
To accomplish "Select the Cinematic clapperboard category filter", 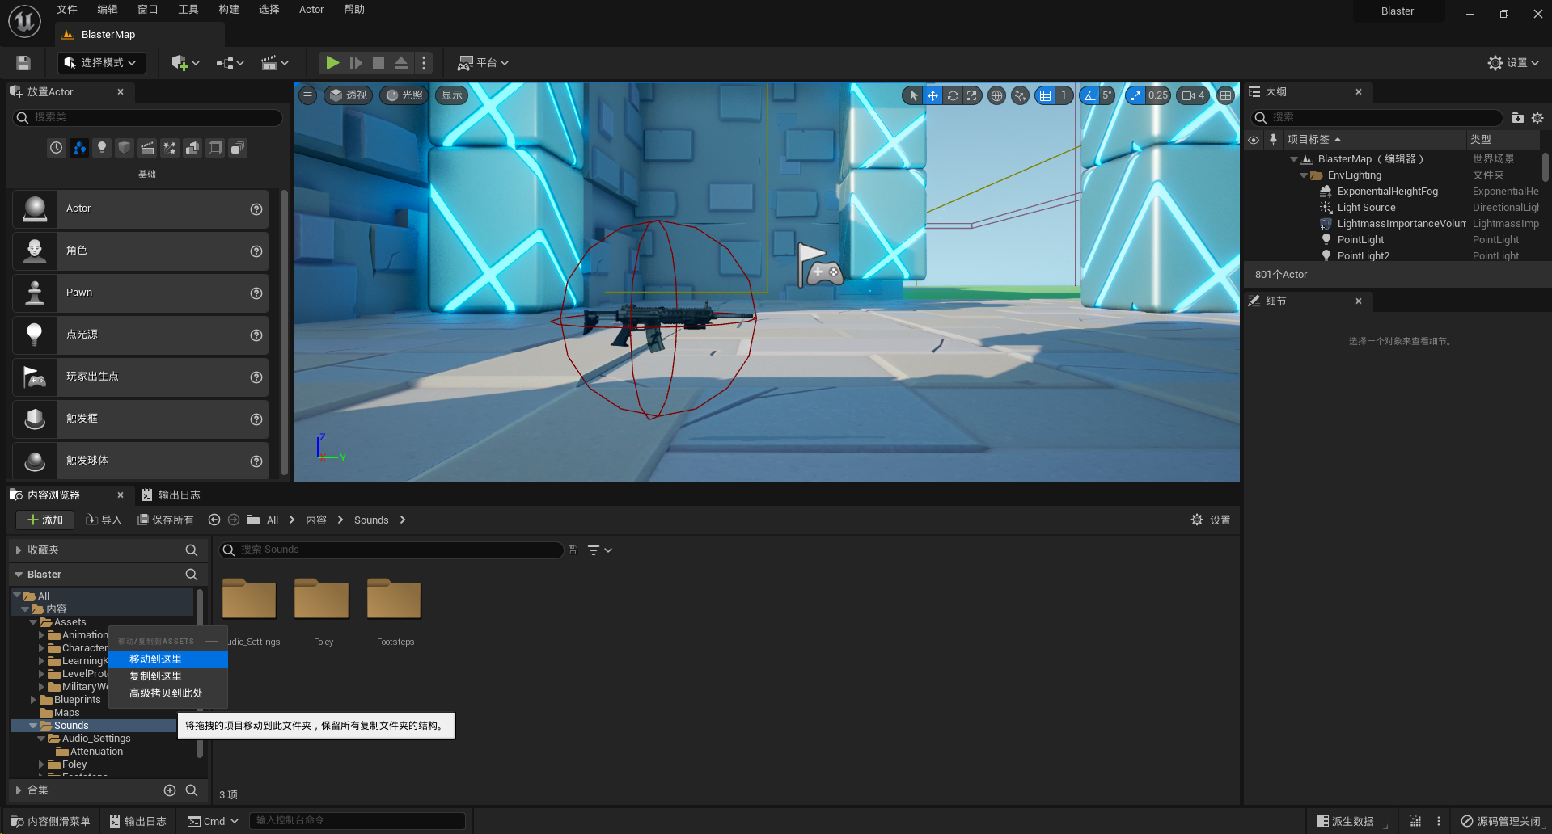I will [146, 148].
